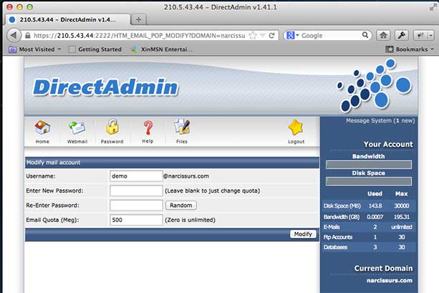Click the E-Mails row label

pos(332,227)
